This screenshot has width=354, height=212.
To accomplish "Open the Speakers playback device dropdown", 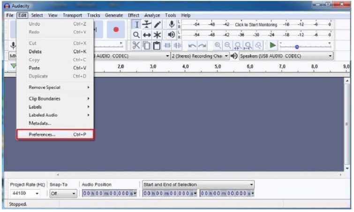I will tap(286, 56).
